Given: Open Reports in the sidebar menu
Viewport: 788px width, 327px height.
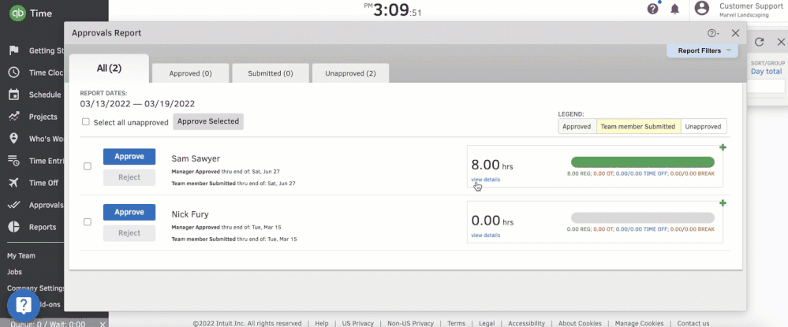Looking at the screenshot, I should click(43, 227).
